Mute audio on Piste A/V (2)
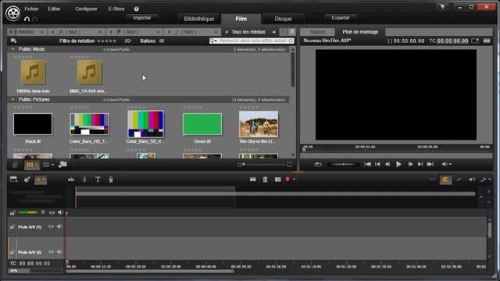The height and width of the screenshot is (281, 500). pyautogui.click(x=59, y=251)
